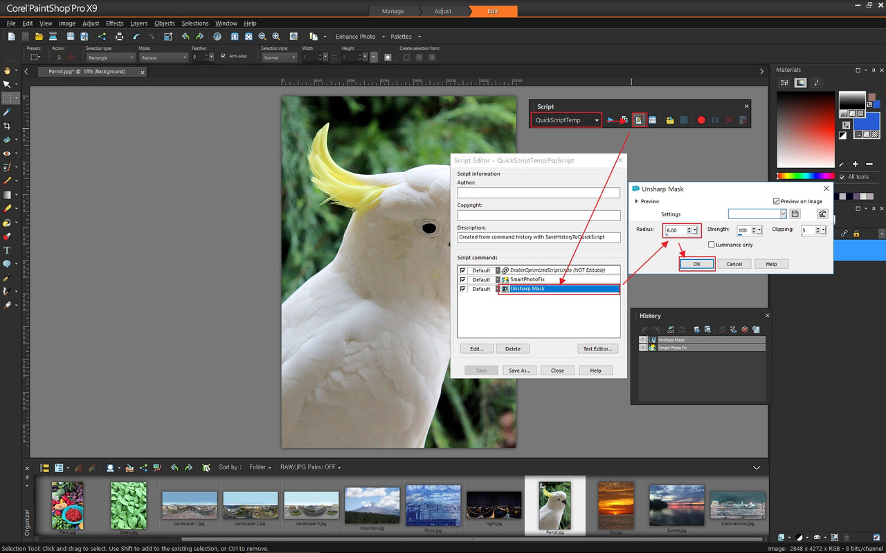Click the Script Output palette icon

(653, 120)
